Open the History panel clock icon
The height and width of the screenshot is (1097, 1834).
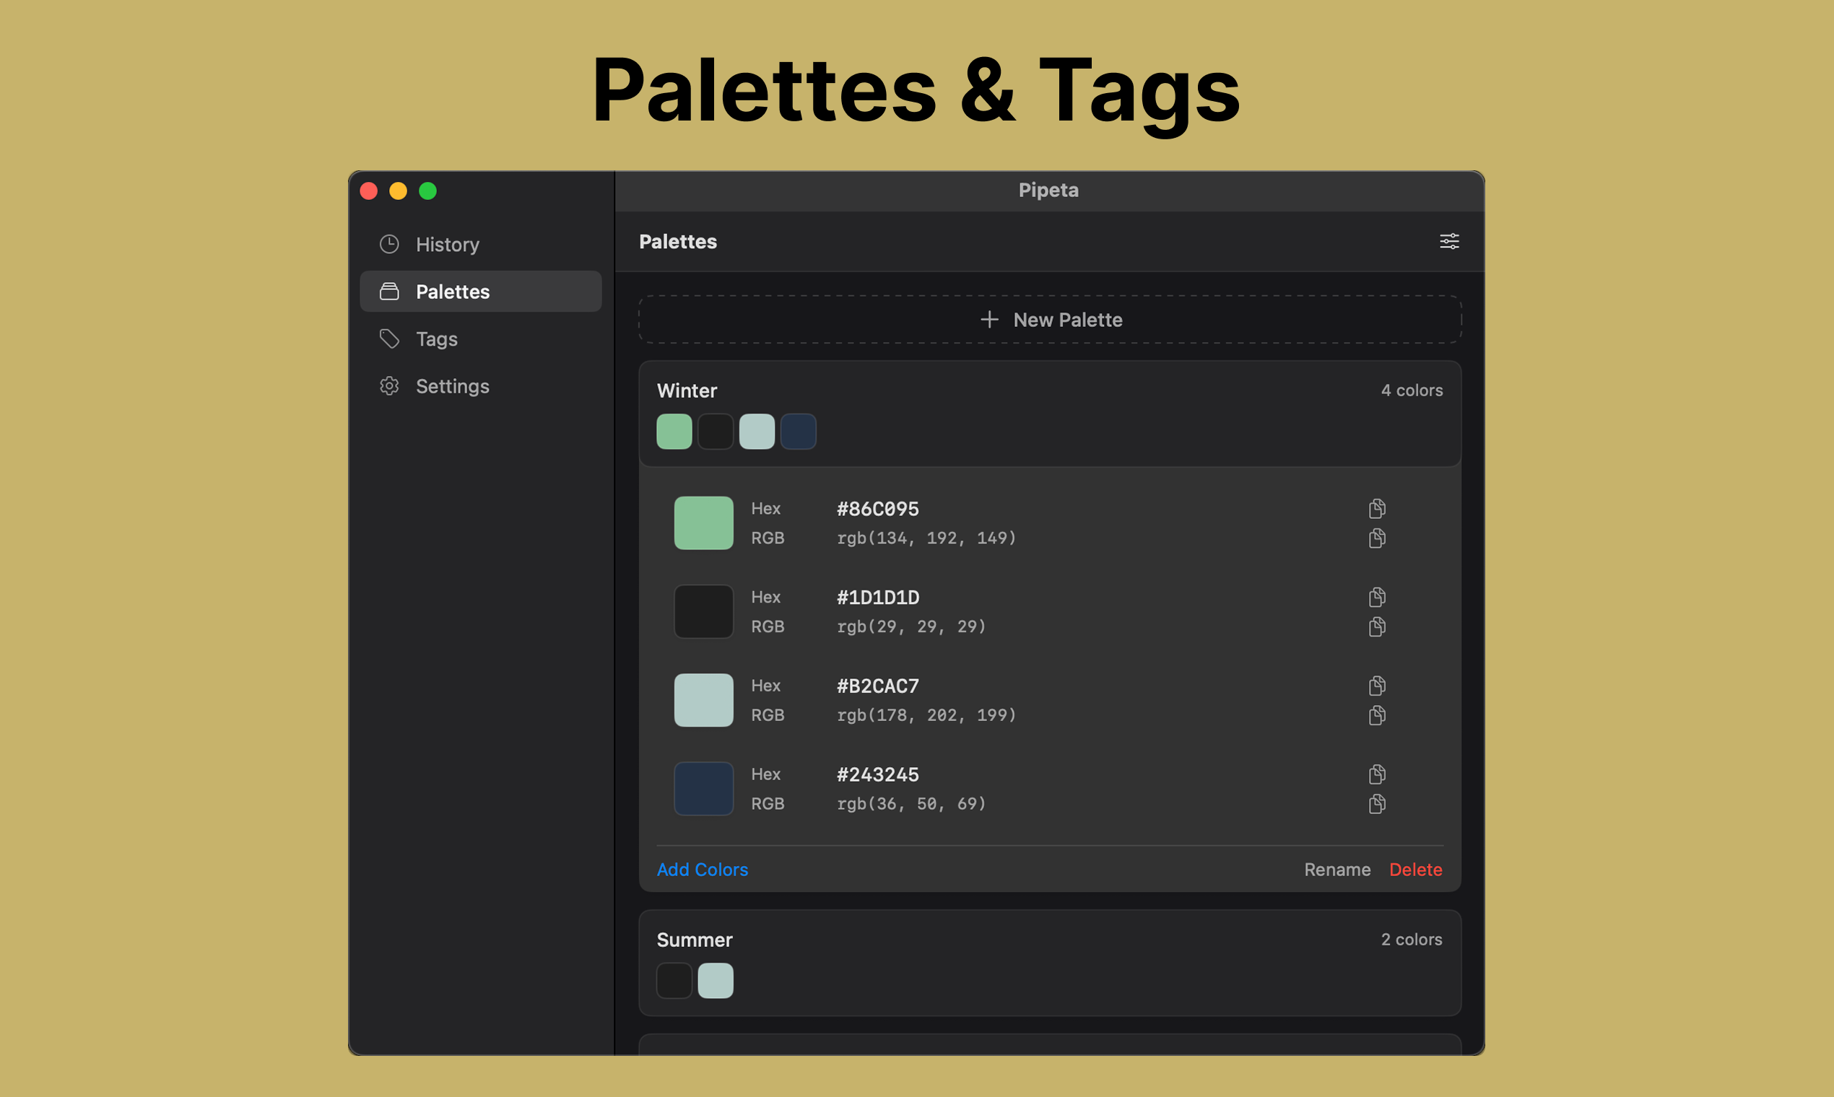tap(388, 244)
